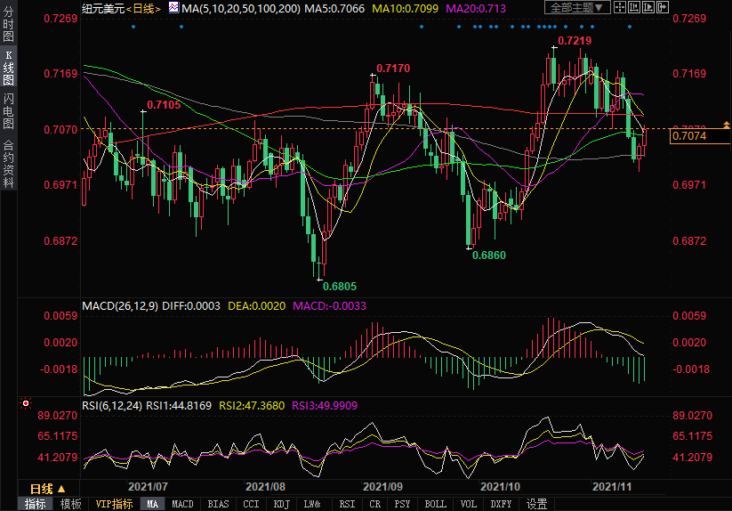Open the 闪电图 side tab
Viewport: 732px width, 511px height.
(x=9, y=110)
